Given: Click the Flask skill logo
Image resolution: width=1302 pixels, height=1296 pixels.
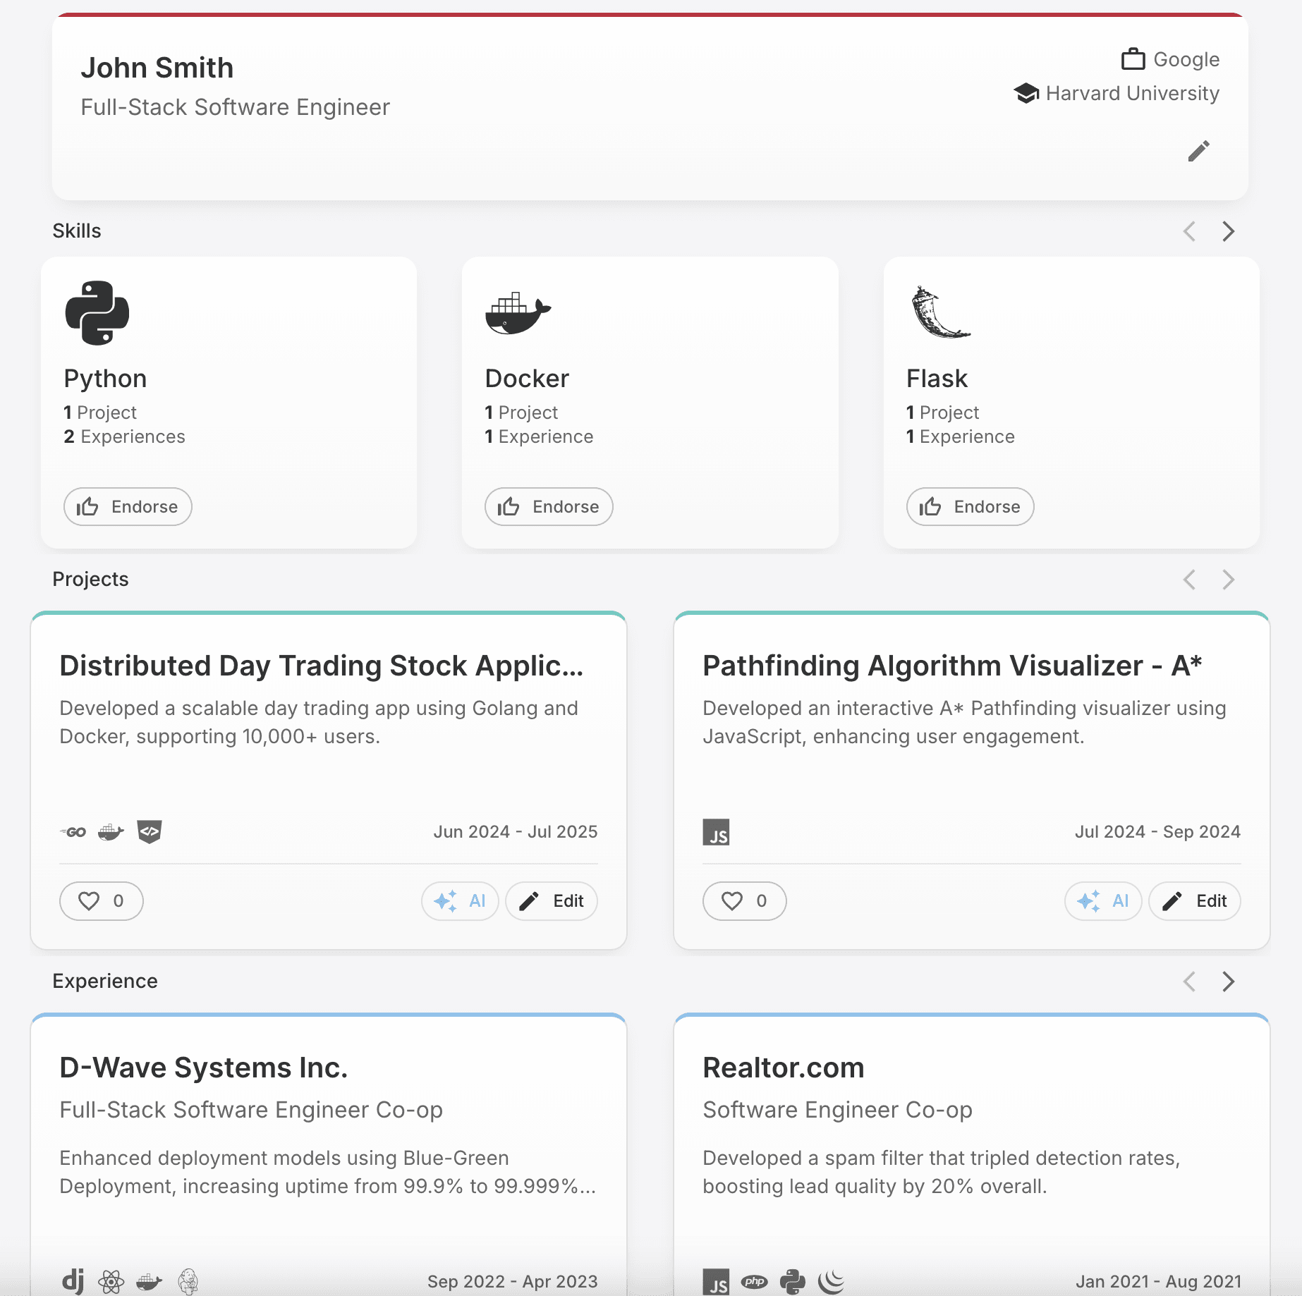Looking at the screenshot, I should tap(940, 312).
